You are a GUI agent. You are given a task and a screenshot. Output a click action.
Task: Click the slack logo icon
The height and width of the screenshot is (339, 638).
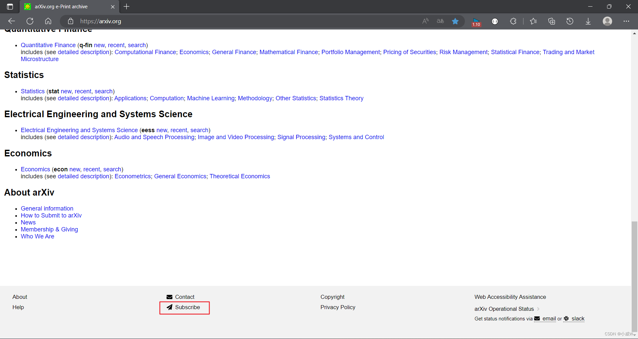click(x=566, y=318)
